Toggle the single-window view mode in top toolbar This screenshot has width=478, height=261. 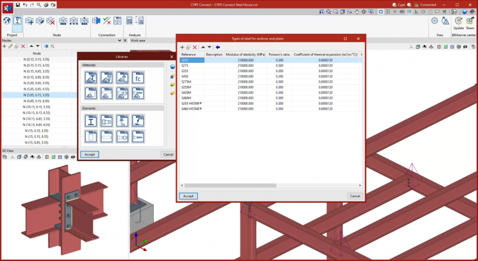(x=381, y=12)
